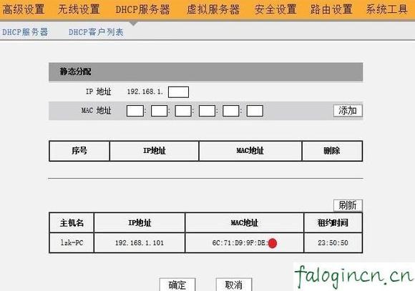The width and height of the screenshot is (415, 291).
Task: Click the 序号 column header
Action: pyautogui.click(x=79, y=151)
